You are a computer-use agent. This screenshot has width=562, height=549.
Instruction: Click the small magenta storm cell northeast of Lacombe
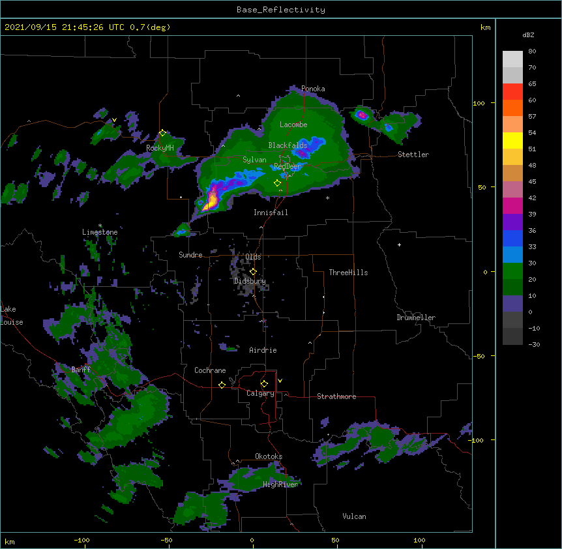tap(362, 115)
